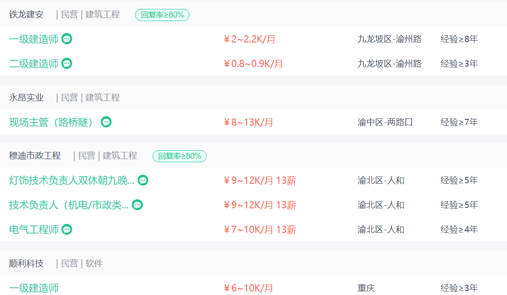View company page for 顺利科技

pyautogui.click(x=26, y=263)
